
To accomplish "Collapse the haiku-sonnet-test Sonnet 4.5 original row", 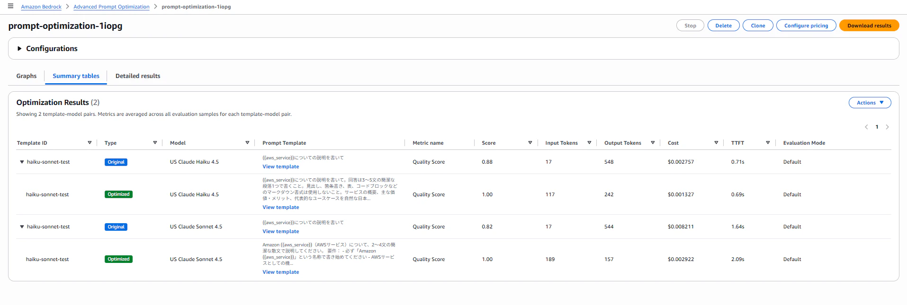I will pos(22,227).
